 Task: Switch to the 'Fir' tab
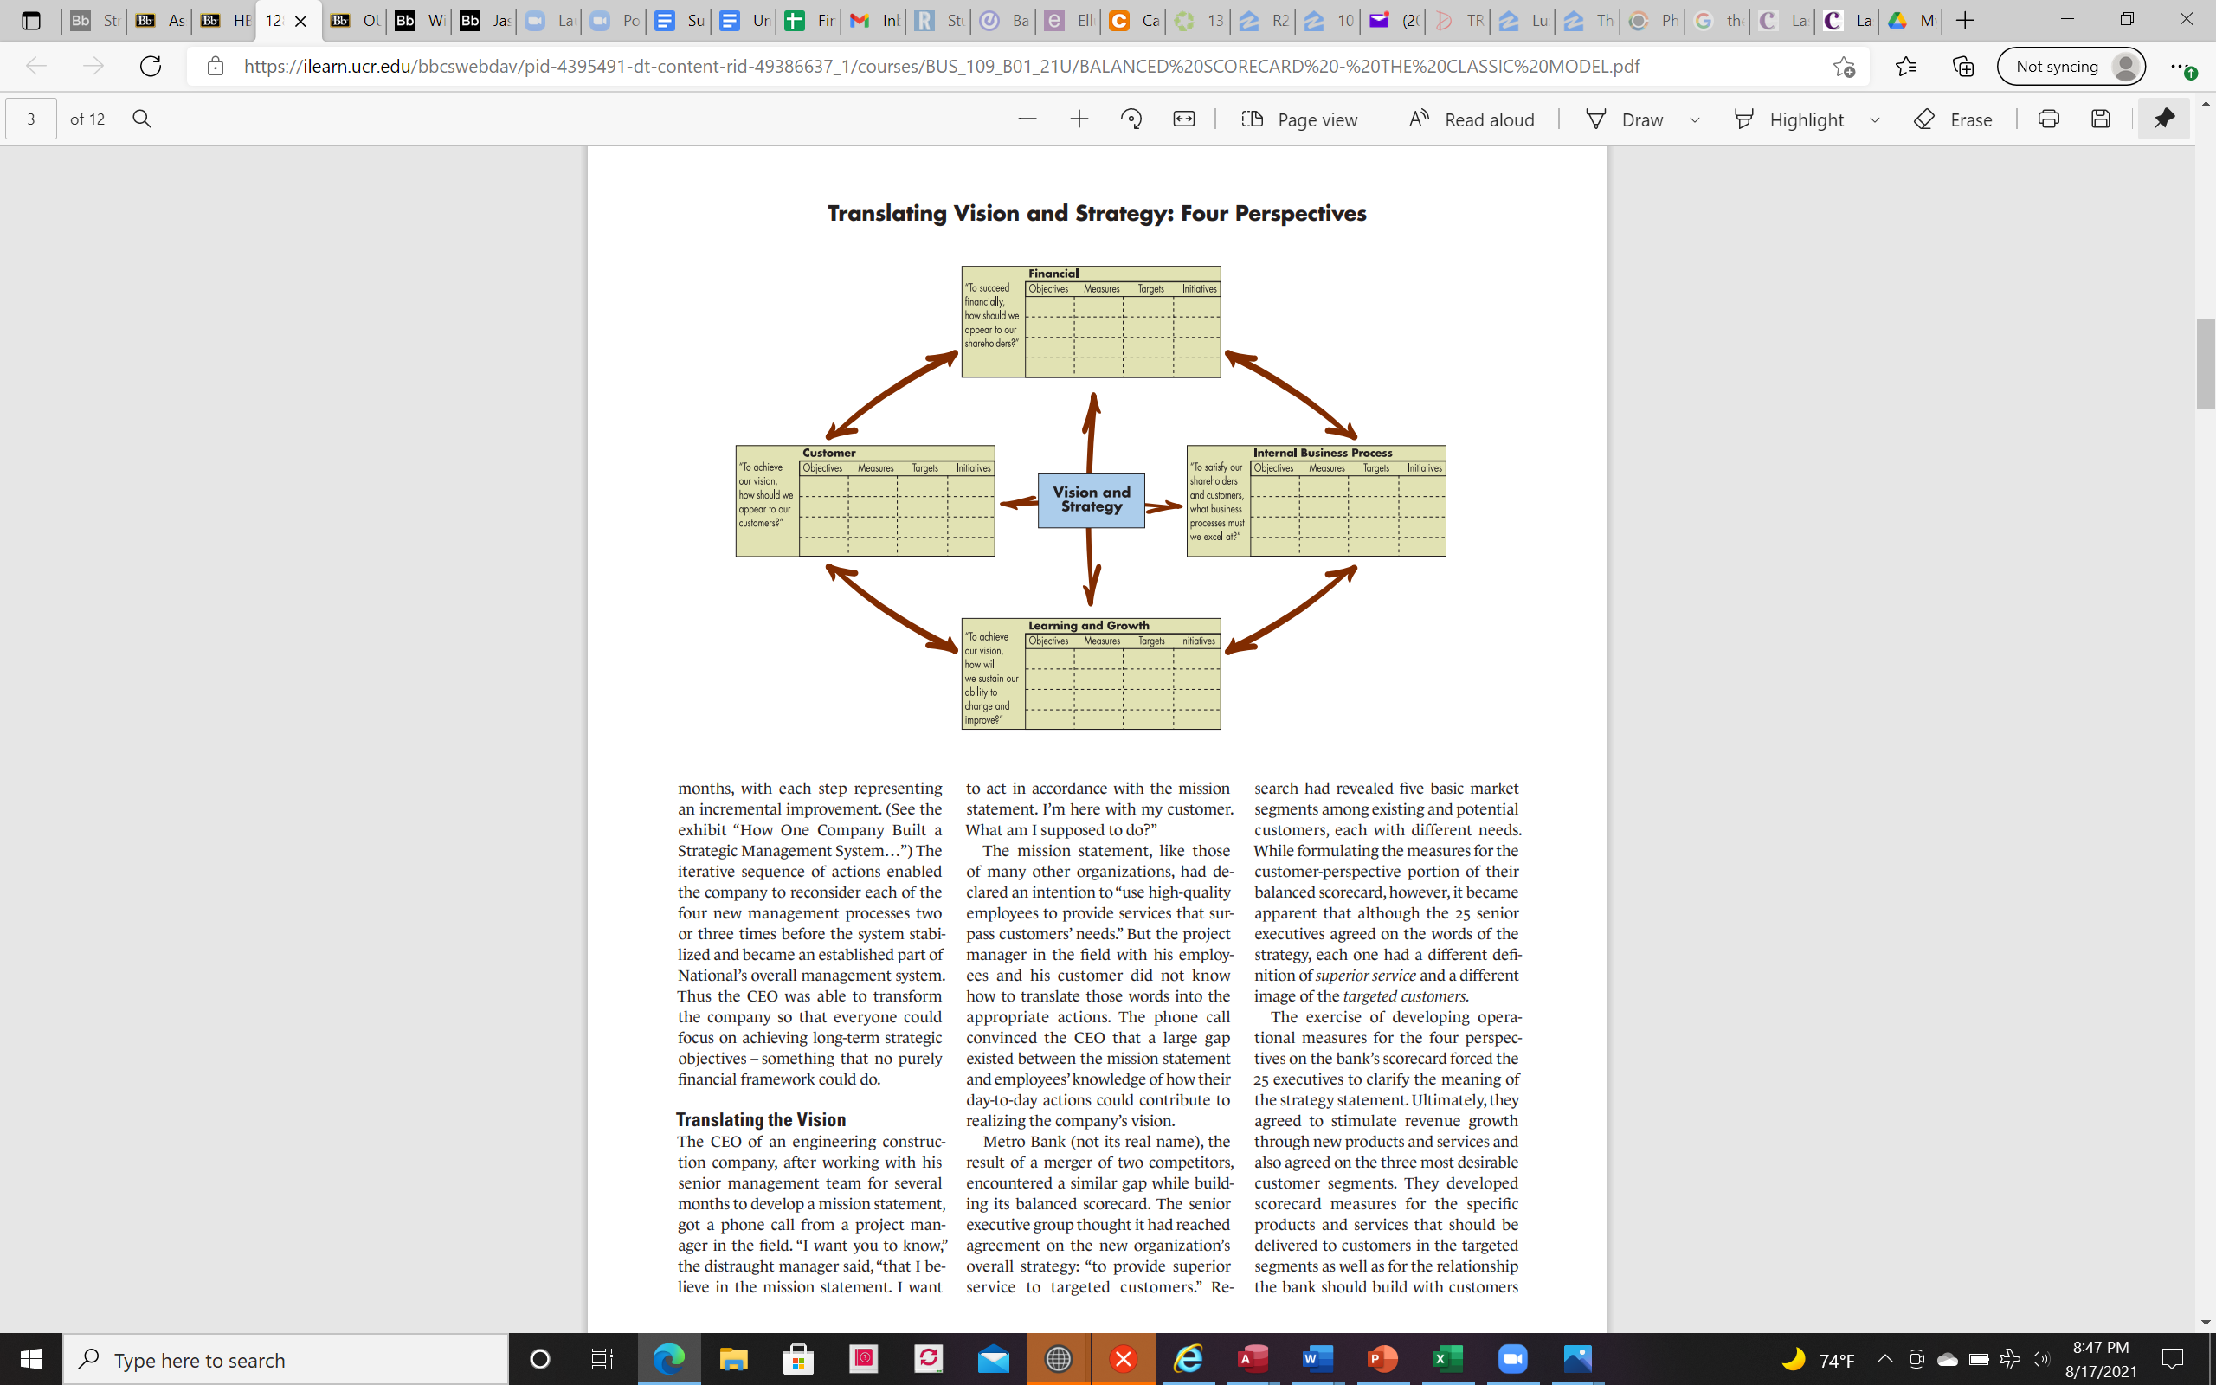coord(809,20)
